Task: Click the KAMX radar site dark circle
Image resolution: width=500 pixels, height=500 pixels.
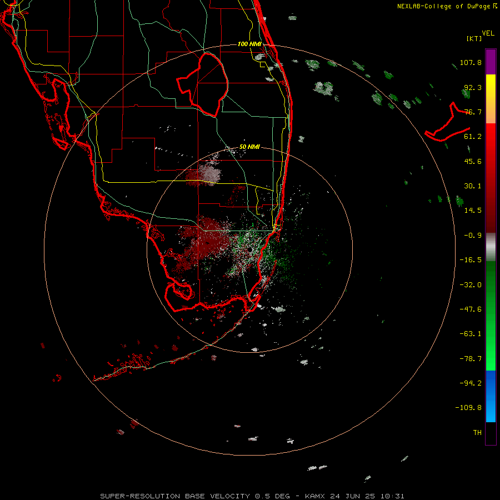Action: click(x=251, y=249)
